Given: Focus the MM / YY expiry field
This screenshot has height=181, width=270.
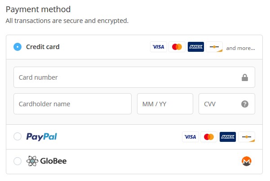Looking at the screenshot, I should 165,104.
